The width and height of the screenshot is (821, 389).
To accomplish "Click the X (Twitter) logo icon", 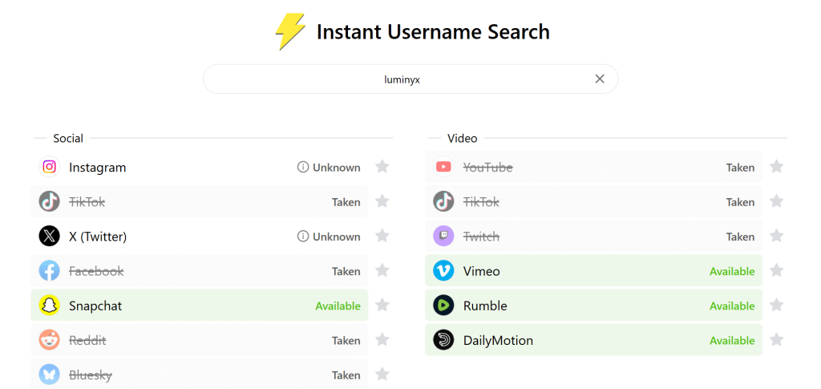I will coord(50,237).
